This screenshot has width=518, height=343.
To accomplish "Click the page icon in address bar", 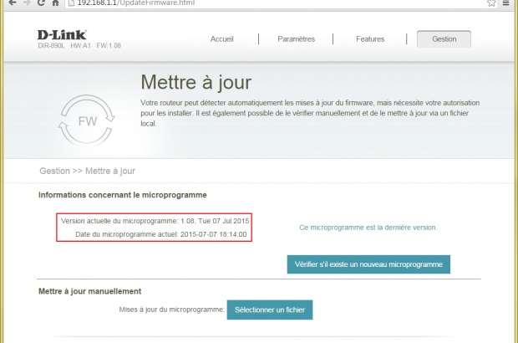I will (x=70, y=3).
